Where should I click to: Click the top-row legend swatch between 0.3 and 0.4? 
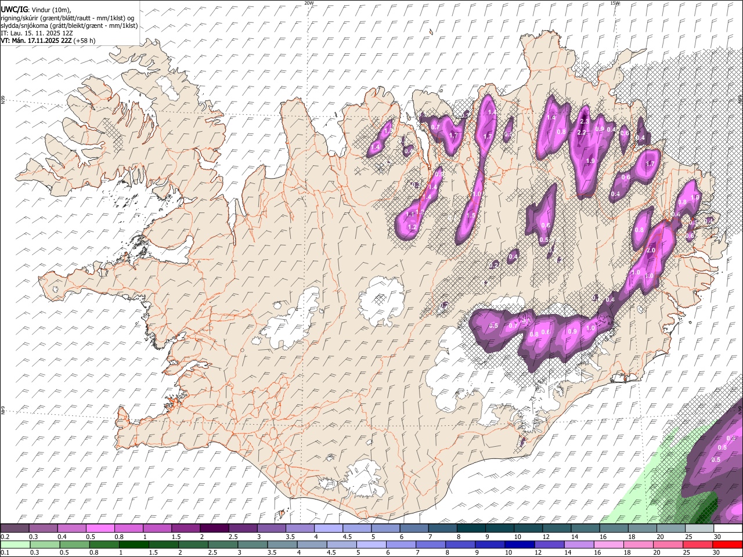coord(43,529)
